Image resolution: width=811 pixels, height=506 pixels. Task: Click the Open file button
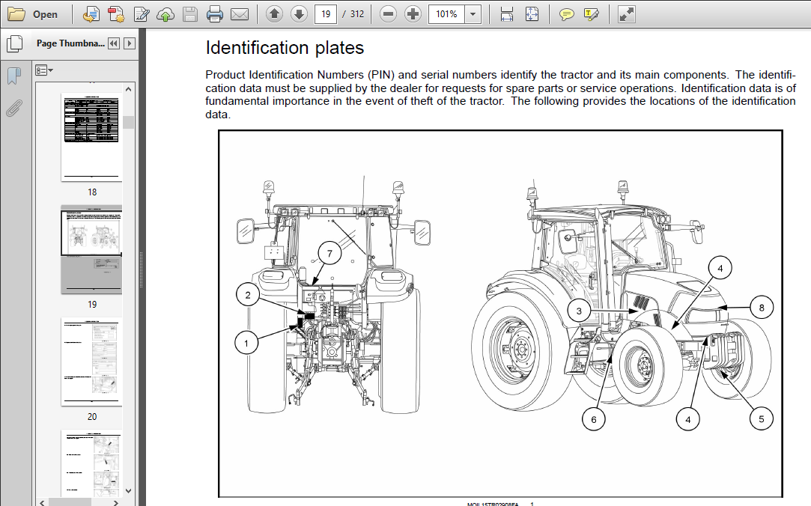point(32,14)
